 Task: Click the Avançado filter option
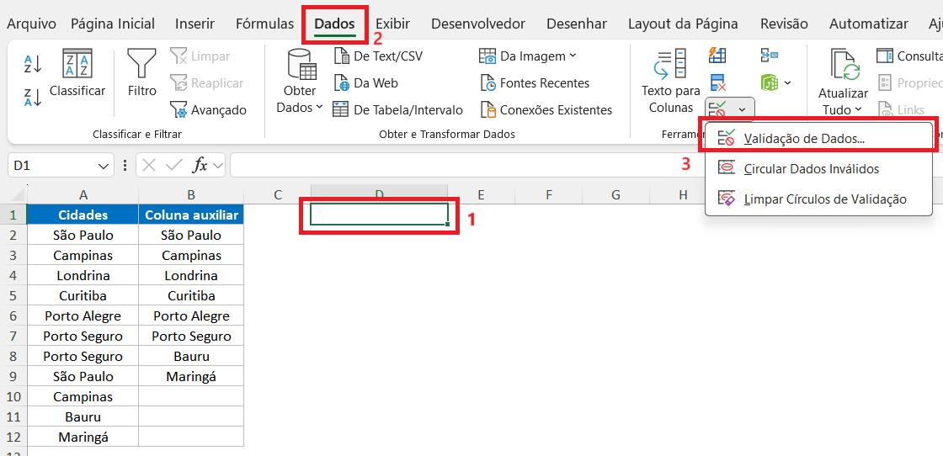point(209,110)
